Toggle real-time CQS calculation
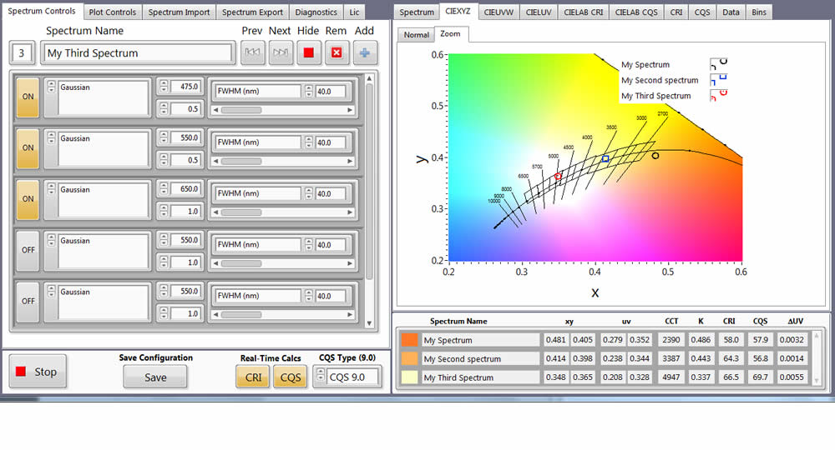 (x=291, y=377)
